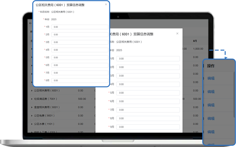Click 1月 input in enlarged top-left popup

pyautogui.click(x=80, y=27)
